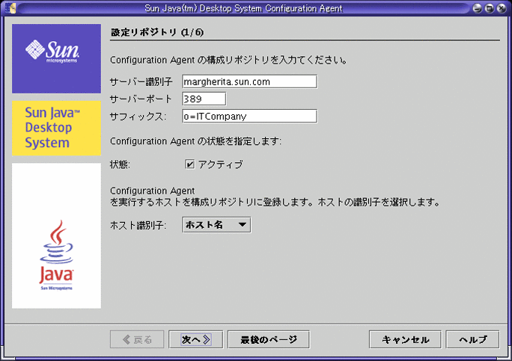
Task: Click the 戻る back button
Action: 137,339
